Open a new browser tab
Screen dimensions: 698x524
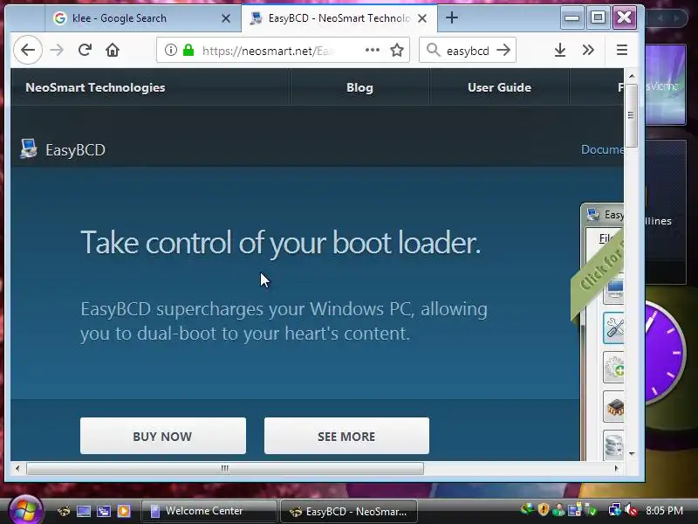click(x=451, y=17)
